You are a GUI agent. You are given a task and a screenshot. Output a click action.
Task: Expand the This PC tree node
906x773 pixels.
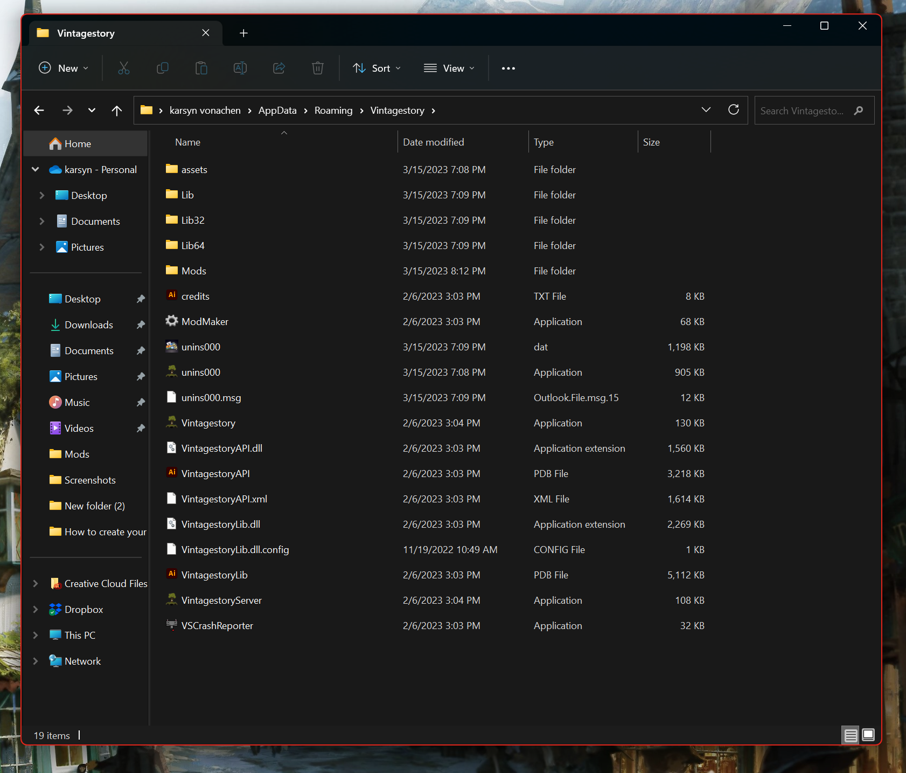pos(36,636)
